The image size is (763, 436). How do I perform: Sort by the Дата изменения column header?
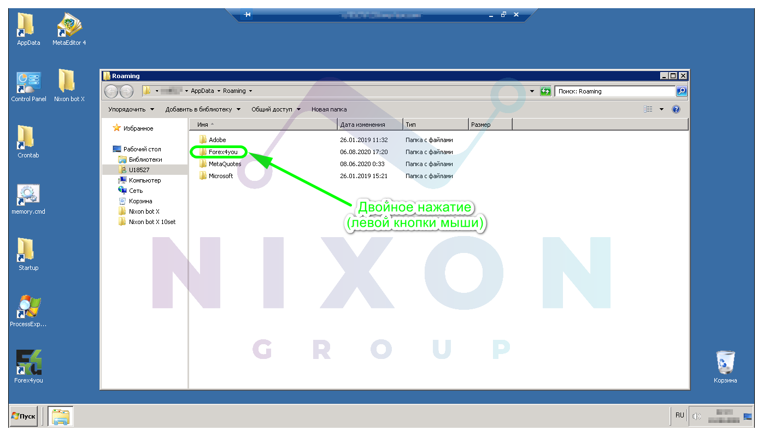click(x=370, y=125)
